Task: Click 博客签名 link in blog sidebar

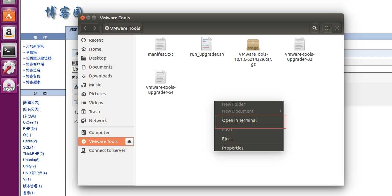Action: [33, 70]
